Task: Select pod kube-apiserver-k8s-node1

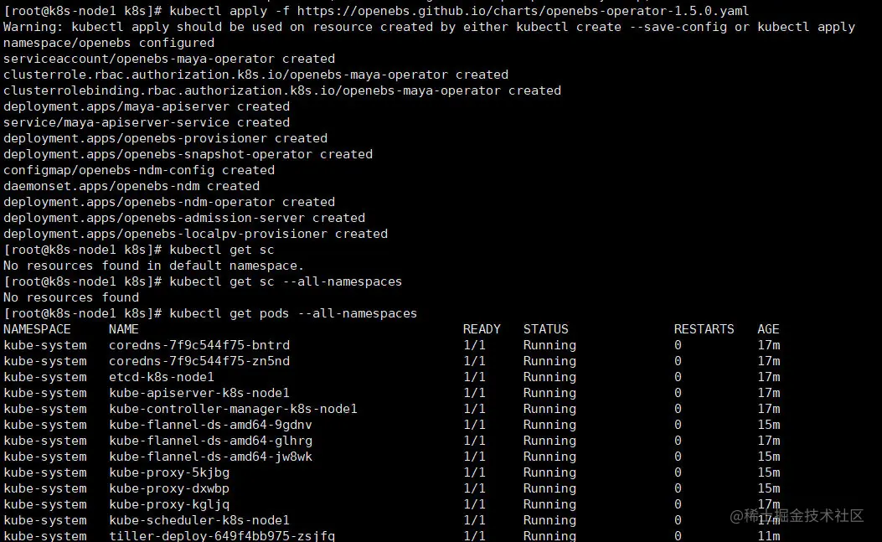Action: [x=199, y=394]
